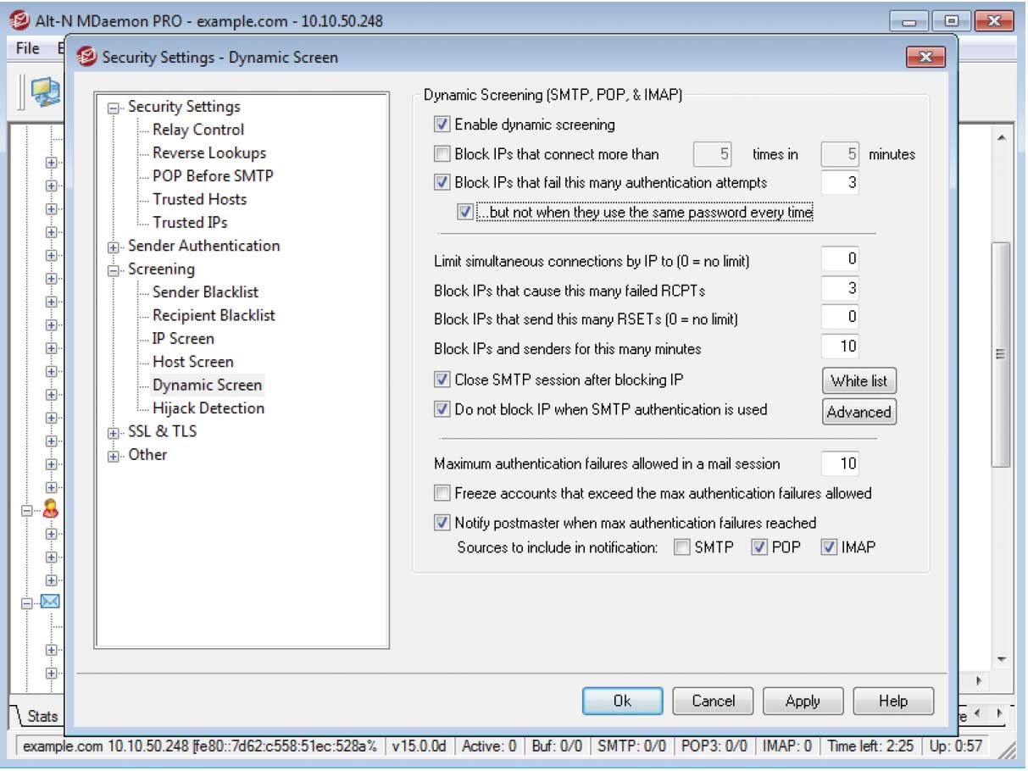Select the Dynamic Screen tree item
This screenshot has height=771, width=1028.
[208, 385]
